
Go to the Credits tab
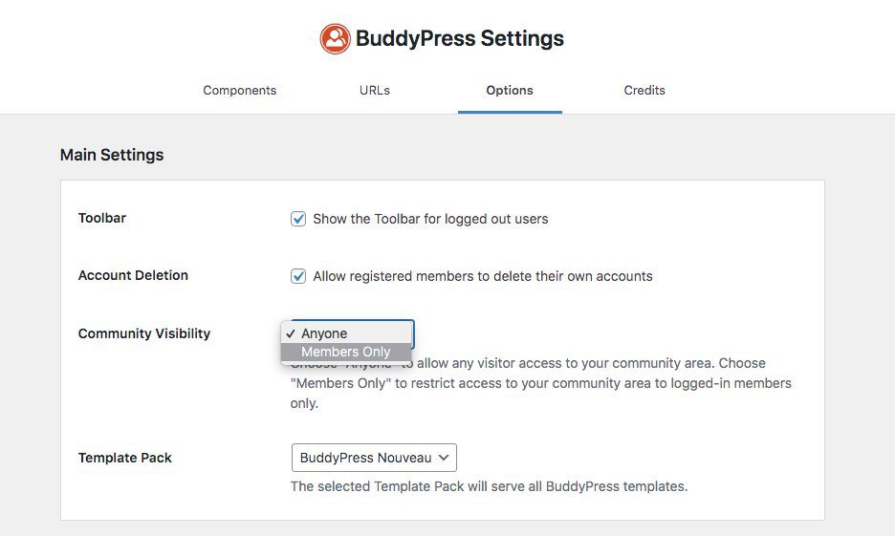pos(644,91)
